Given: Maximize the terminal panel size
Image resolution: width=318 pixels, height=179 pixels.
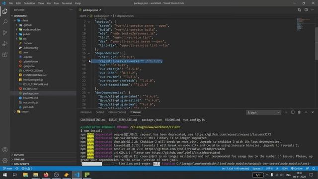Looking at the screenshot, I should 306,112.
